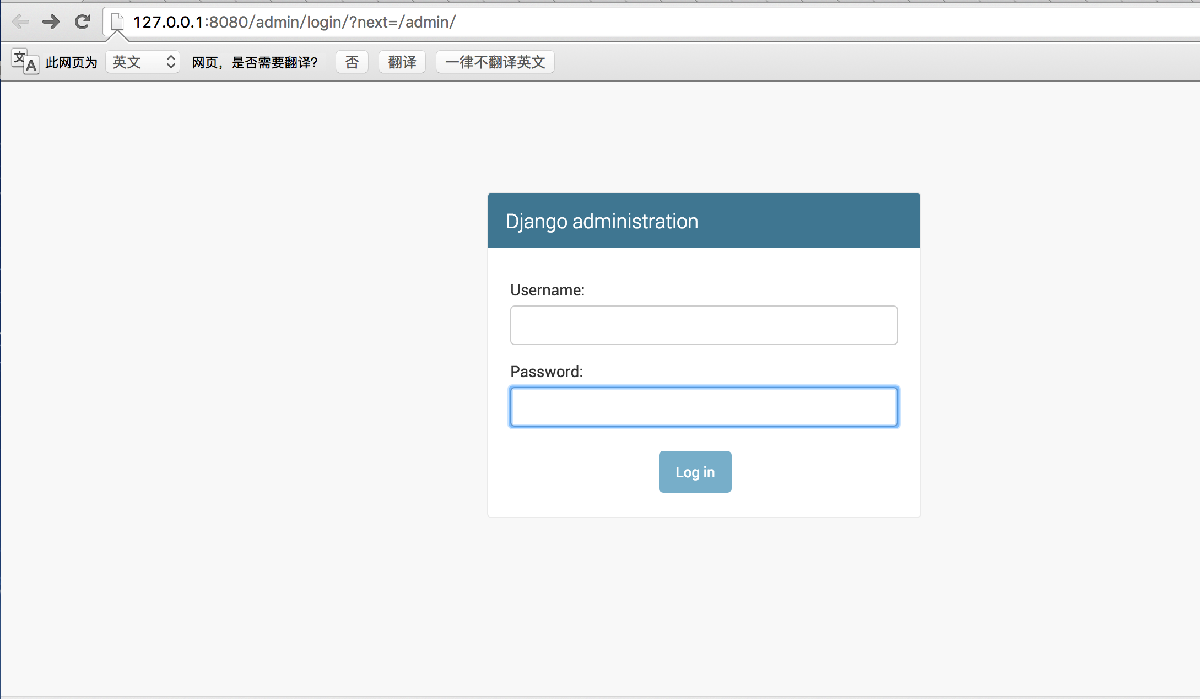Viewport: 1200px width, 699px height.
Task: Click the browser forward arrow
Action: coord(51,22)
